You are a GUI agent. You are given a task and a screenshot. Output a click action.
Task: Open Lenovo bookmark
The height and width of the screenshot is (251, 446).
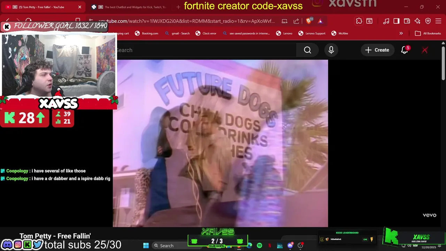tap(284, 33)
